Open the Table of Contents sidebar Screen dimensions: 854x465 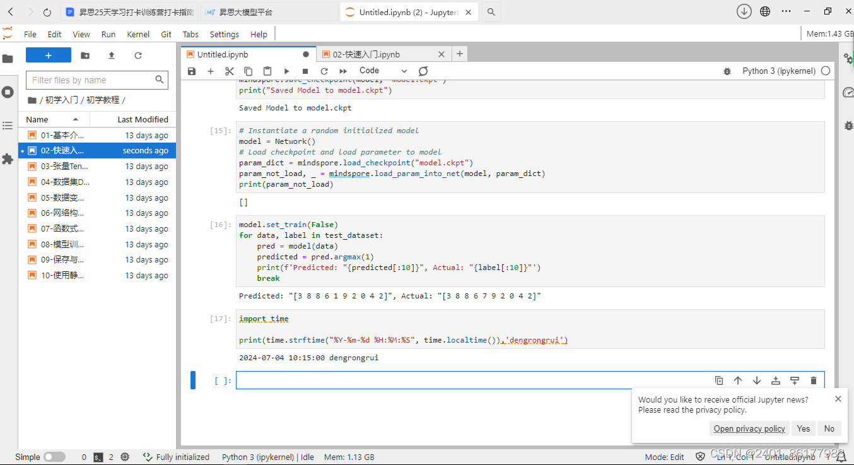[8, 126]
